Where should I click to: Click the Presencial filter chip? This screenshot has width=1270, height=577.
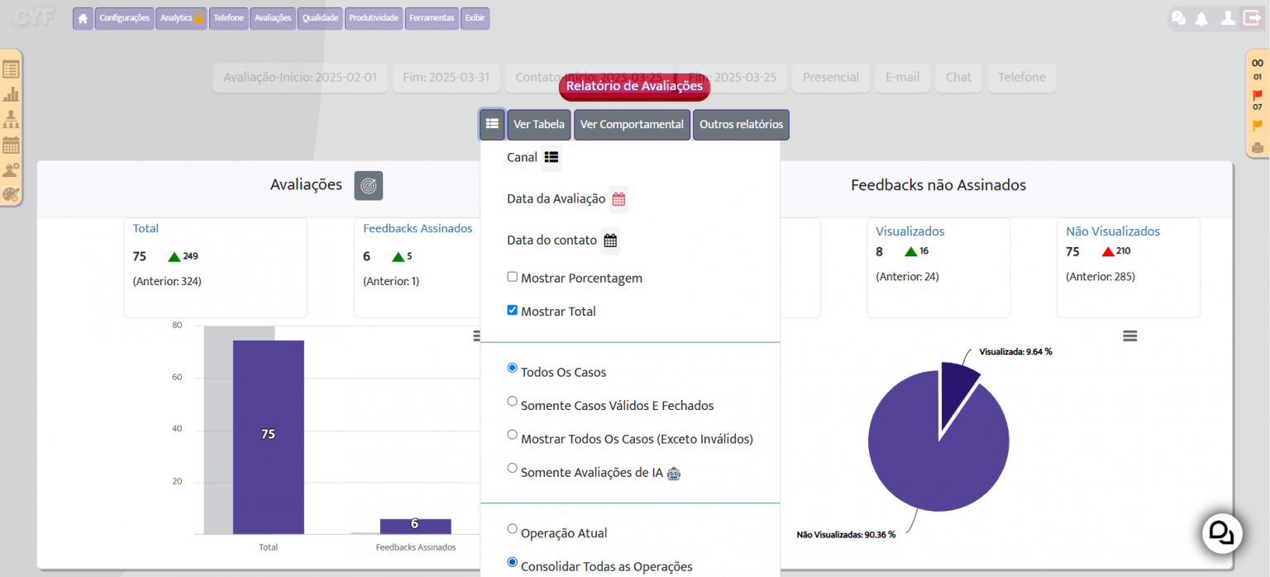[x=831, y=78]
